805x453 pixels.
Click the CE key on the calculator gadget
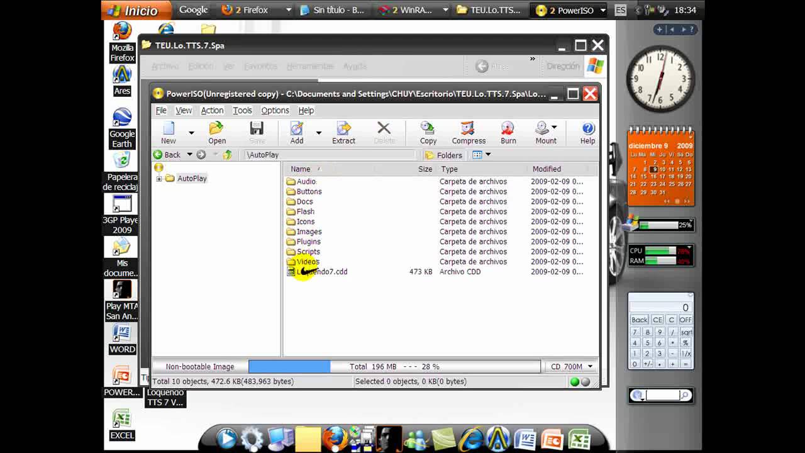657,320
